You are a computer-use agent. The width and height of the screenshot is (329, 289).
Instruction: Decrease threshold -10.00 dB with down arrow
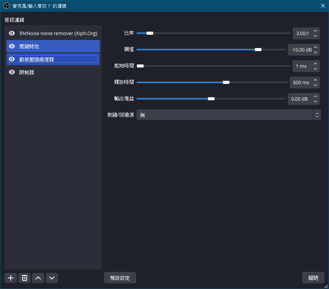pos(315,52)
